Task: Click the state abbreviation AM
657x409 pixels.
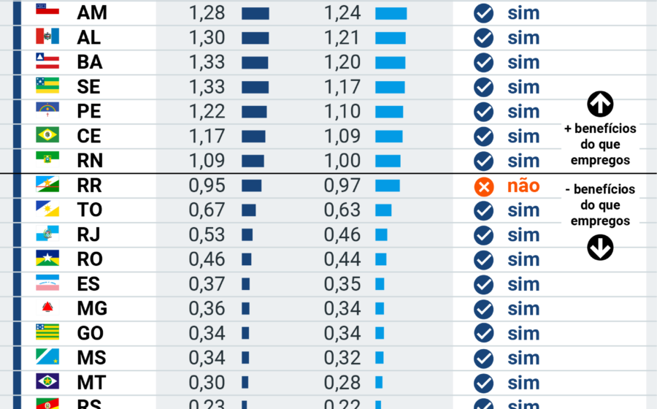Action: click(x=92, y=12)
